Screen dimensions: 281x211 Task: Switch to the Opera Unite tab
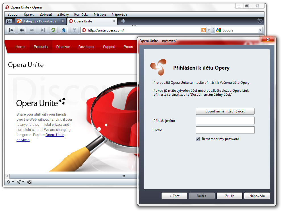point(92,21)
